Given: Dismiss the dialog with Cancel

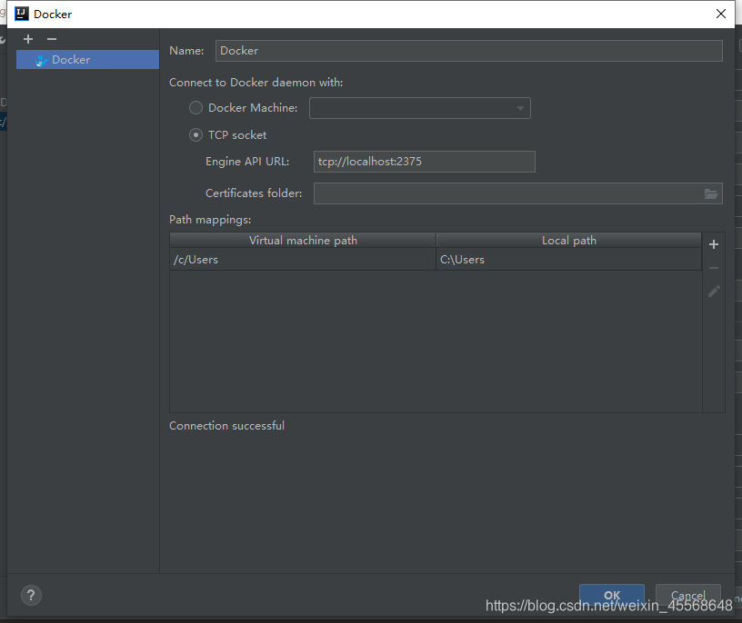Looking at the screenshot, I should coord(688,595).
